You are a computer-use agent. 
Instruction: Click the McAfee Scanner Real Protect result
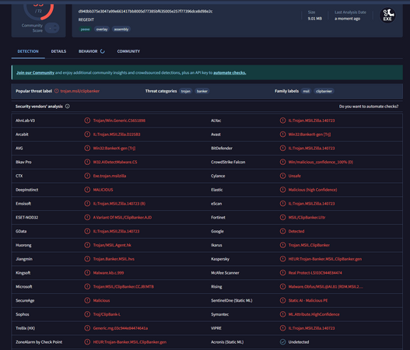(x=315, y=273)
